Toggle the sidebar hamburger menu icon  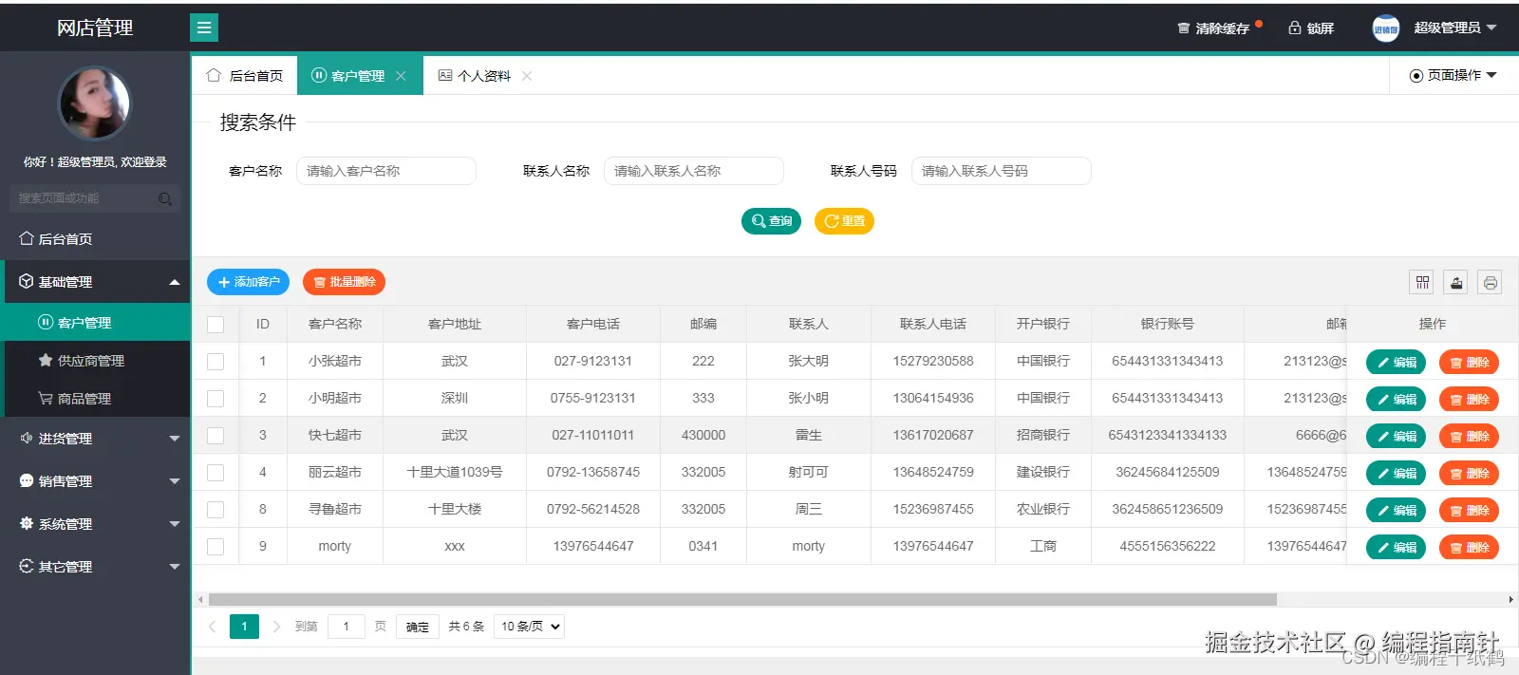pos(204,28)
